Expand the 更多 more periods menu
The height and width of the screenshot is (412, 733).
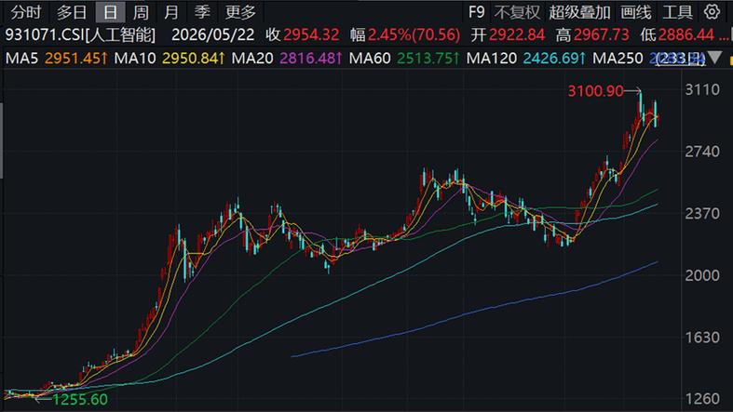240,12
